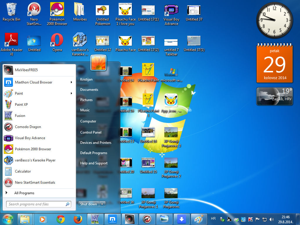Select the App_icon_-... Pikachu icon
This screenshot has height=225, width=300.
tap(171, 103)
